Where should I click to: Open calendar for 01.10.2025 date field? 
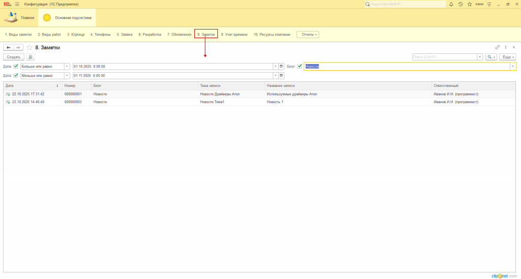click(281, 67)
